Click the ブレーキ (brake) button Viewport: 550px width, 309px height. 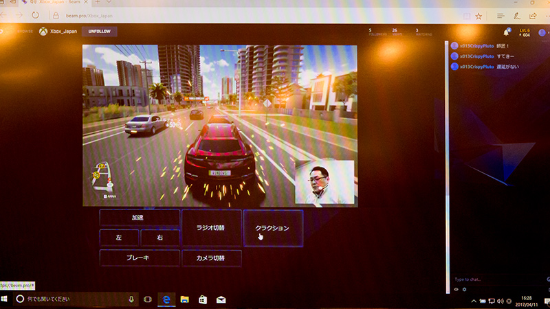tap(140, 257)
